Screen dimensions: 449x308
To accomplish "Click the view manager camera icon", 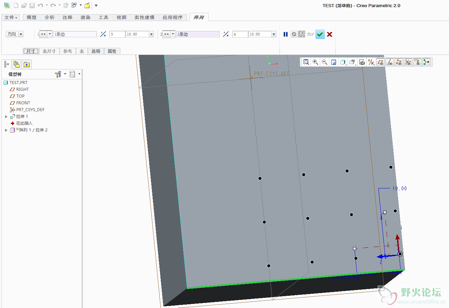I will 362,62.
